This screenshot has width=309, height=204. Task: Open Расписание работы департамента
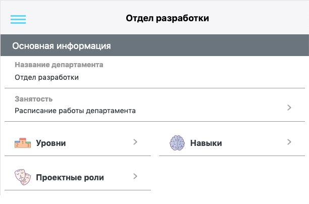(75, 111)
